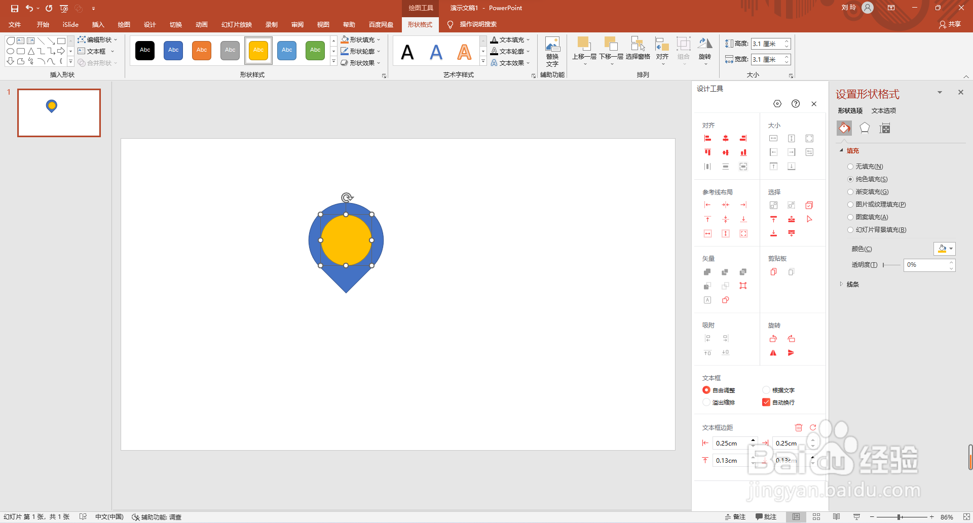
Task: Switch to the 开始 tab
Action: tap(43, 24)
